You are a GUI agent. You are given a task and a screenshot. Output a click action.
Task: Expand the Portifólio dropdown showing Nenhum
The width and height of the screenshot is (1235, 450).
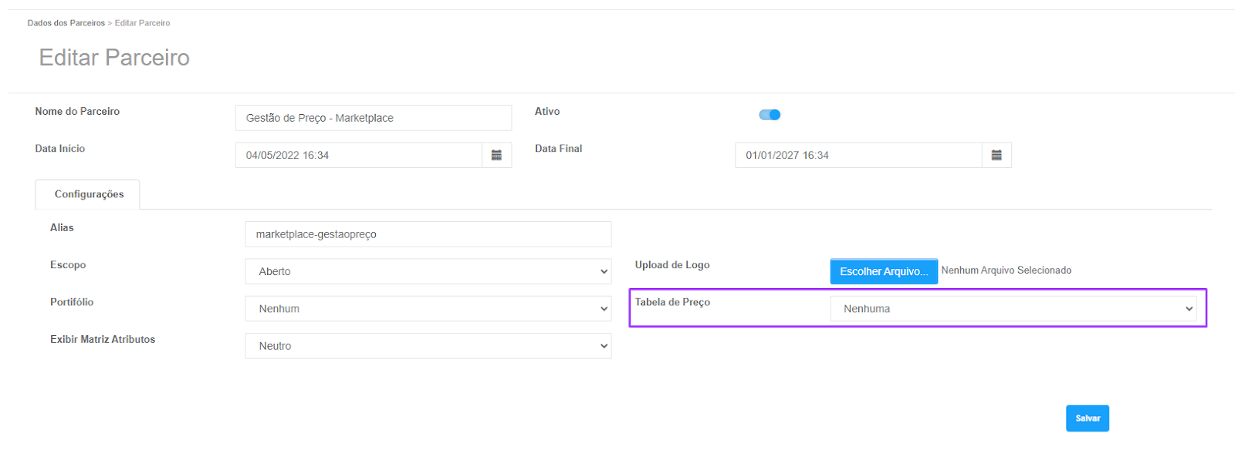coord(428,308)
